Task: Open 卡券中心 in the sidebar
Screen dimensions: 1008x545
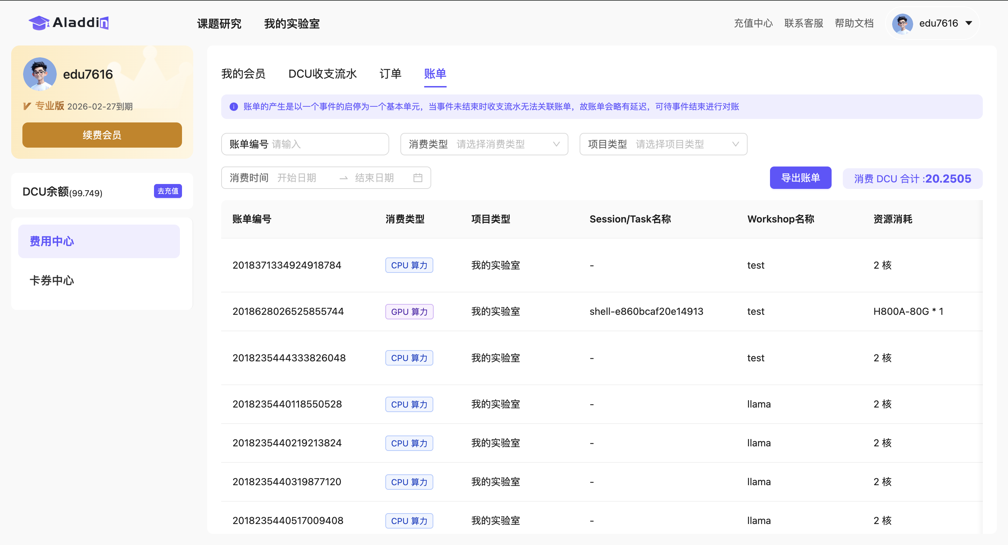Action: click(52, 280)
